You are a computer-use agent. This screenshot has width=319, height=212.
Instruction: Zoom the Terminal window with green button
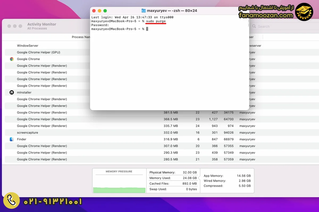pyautogui.click(x=105, y=11)
